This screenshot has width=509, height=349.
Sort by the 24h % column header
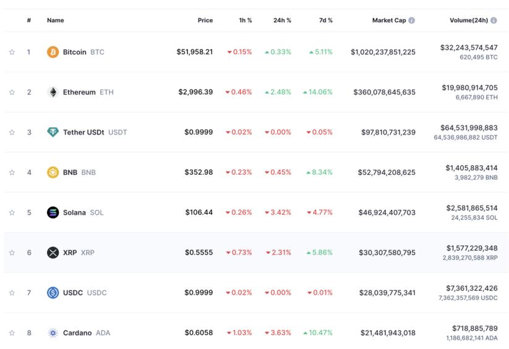(282, 20)
